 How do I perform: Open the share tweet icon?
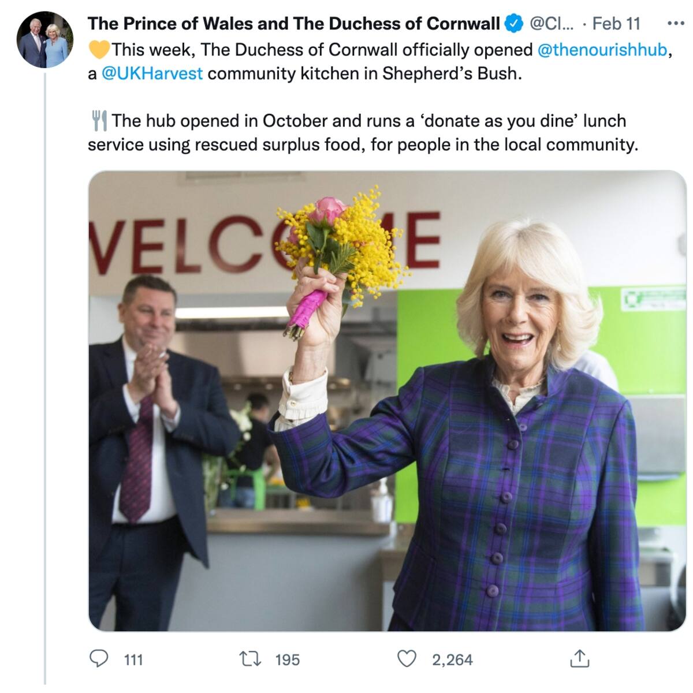579,658
